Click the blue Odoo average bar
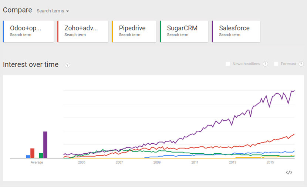The height and width of the screenshot is (187, 307). tap(28, 157)
